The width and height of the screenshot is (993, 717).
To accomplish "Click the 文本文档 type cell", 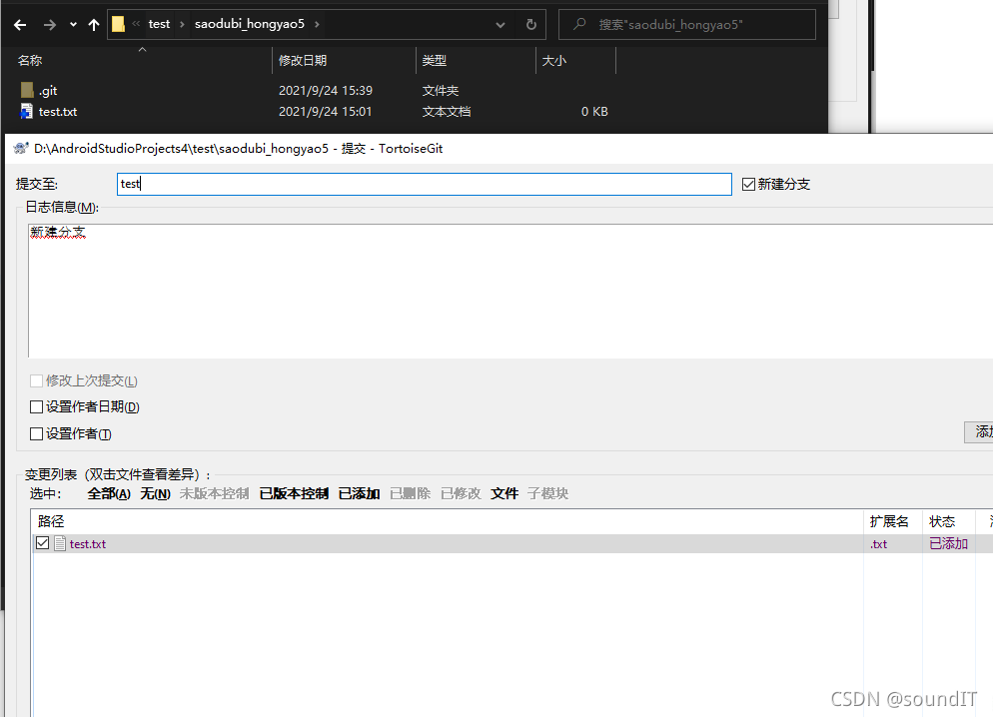I will 447,112.
